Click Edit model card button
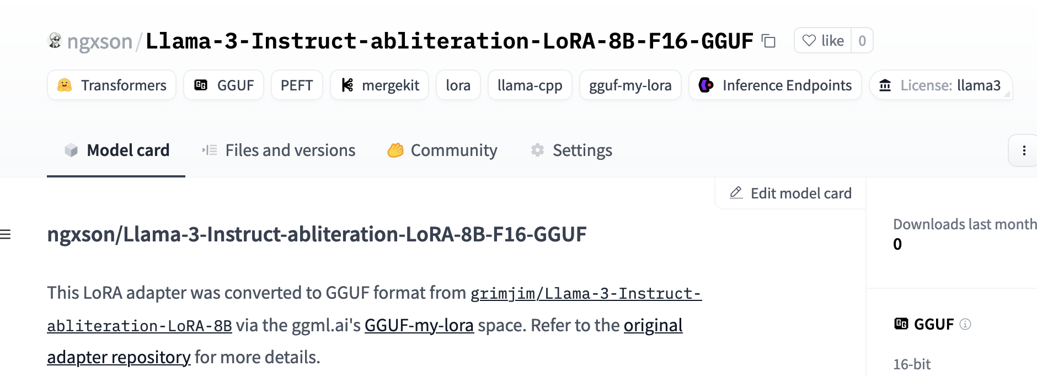Screen dimensions: 1037x377 (790, 193)
